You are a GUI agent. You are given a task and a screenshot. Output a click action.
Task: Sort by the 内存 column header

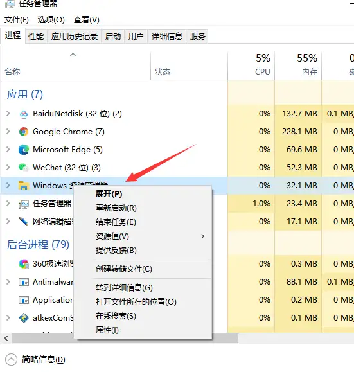tap(298, 66)
